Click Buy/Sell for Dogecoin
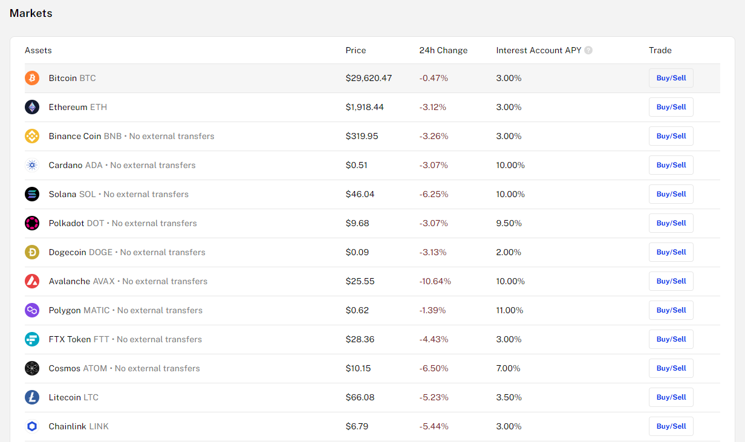Image resolution: width=745 pixels, height=442 pixels. tap(671, 252)
